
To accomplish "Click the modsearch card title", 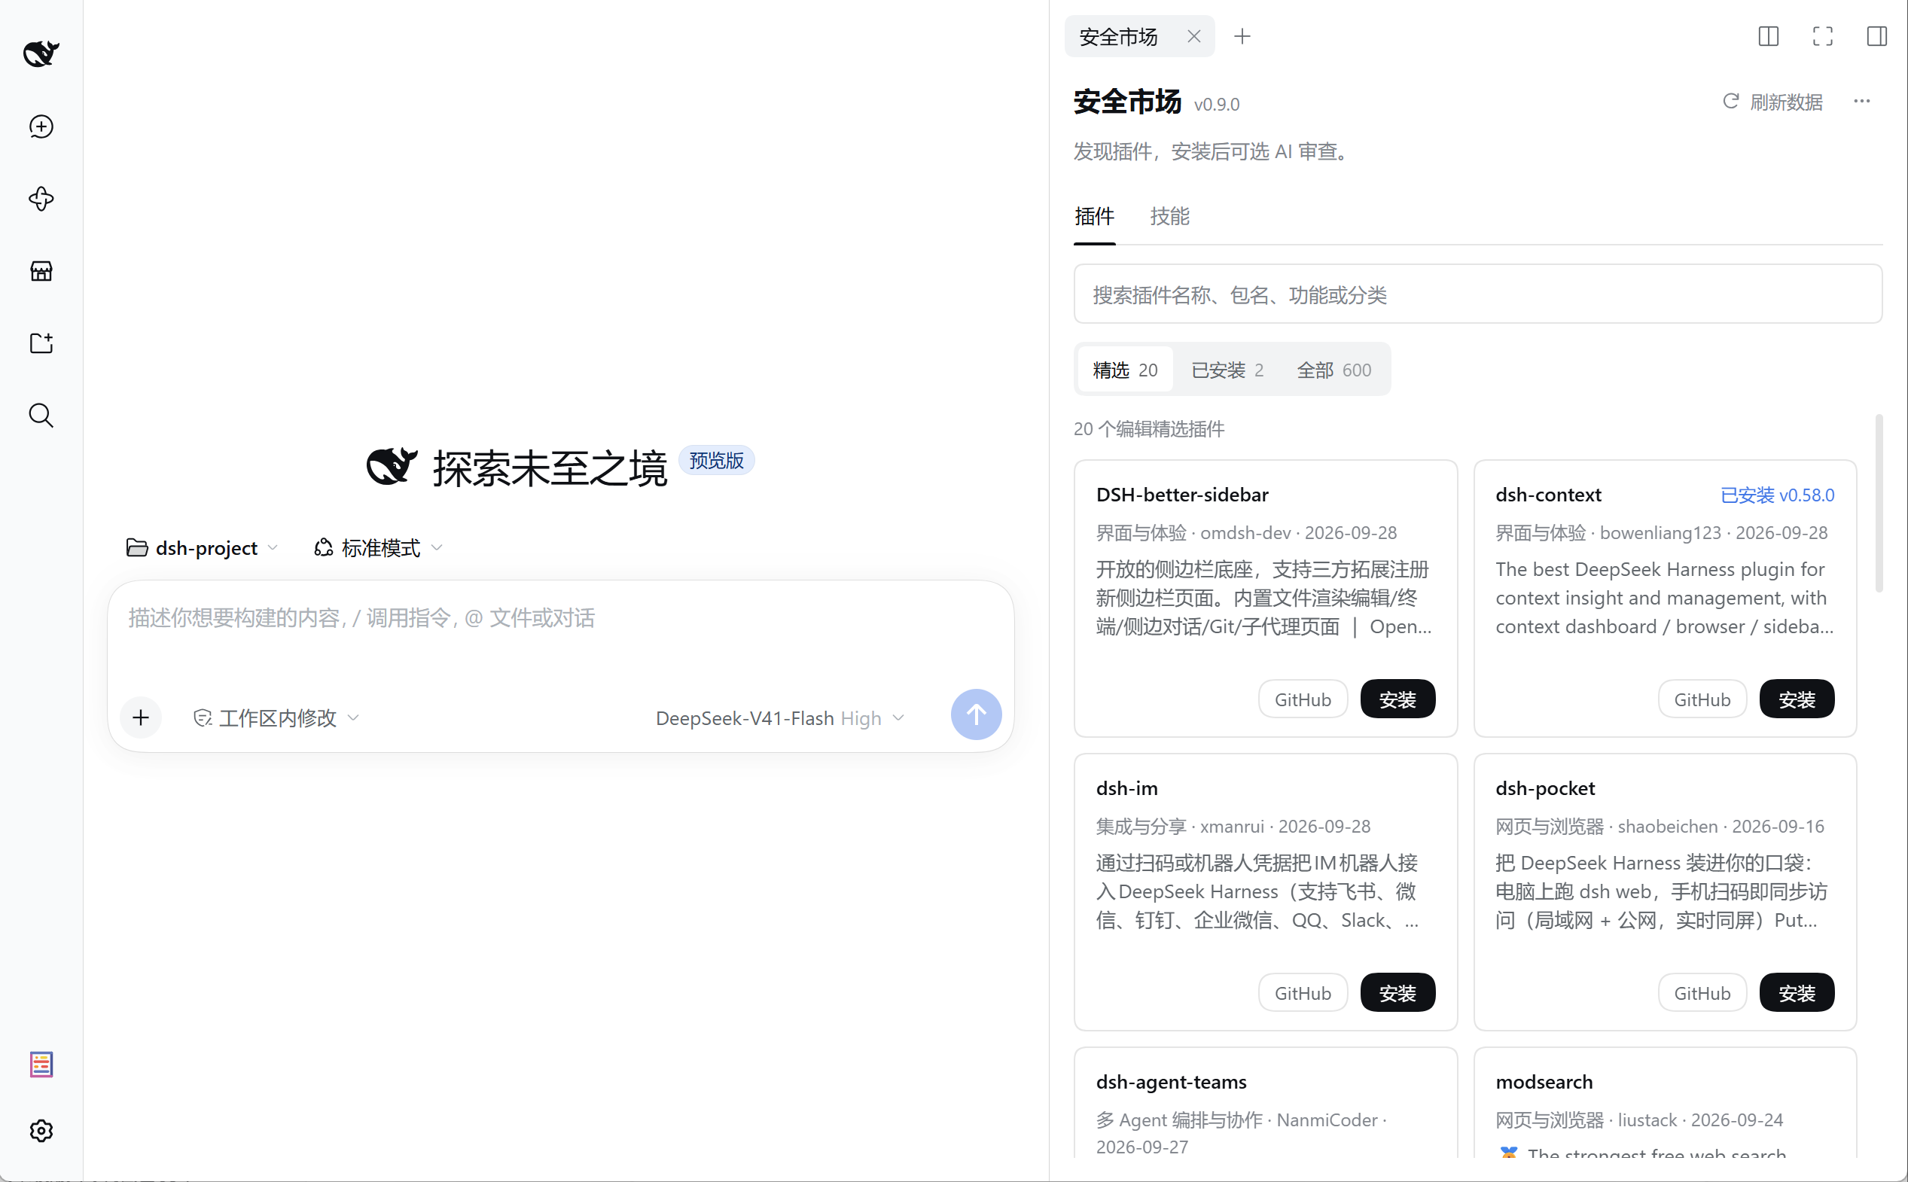I will pyautogui.click(x=1544, y=1082).
